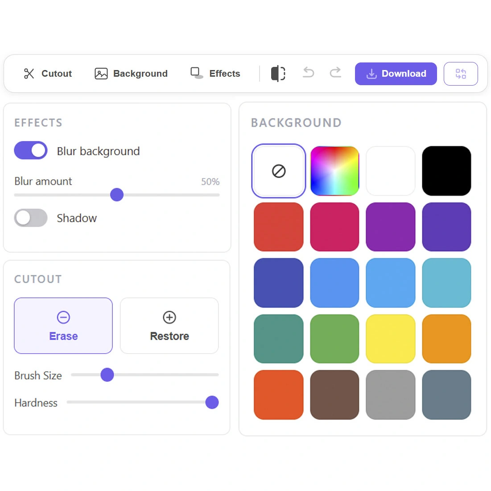This screenshot has height=491, width=491.
Task: Open the Background tab in the toolbar
Action: pos(131,74)
